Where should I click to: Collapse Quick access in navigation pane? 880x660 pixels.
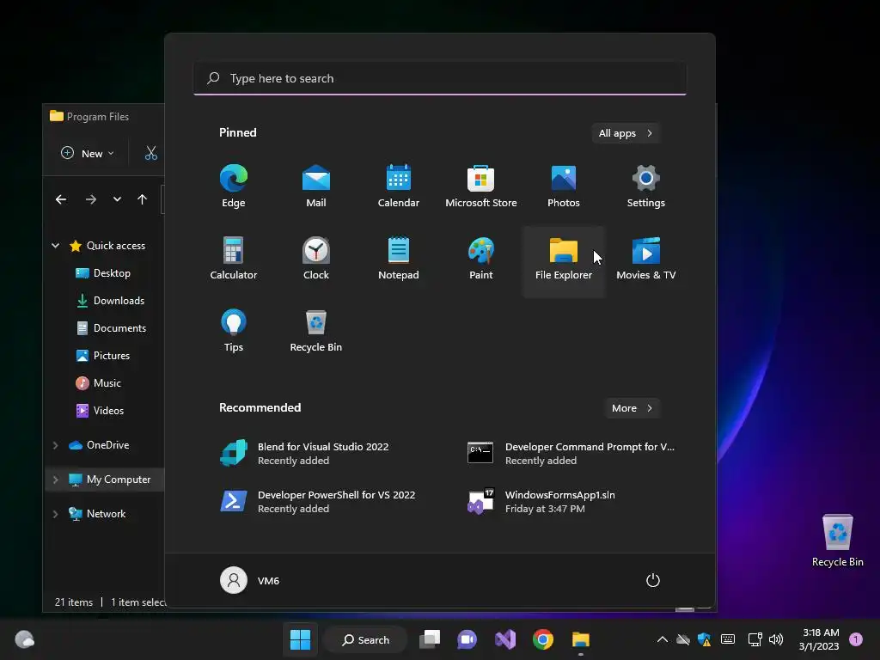(56, 245)
